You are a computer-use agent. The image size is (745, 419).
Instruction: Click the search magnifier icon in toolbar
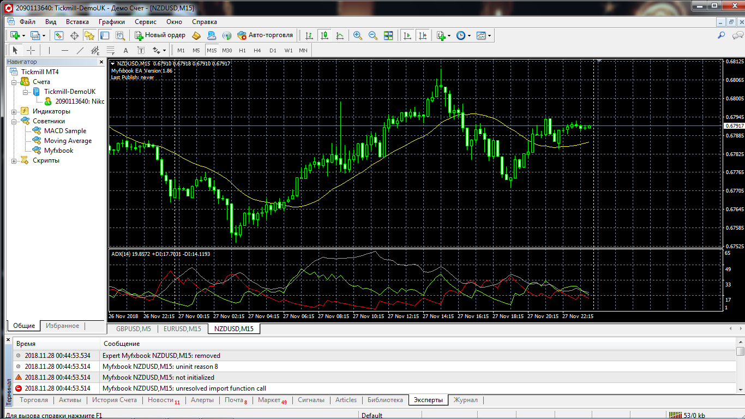[x=721, y=35]
